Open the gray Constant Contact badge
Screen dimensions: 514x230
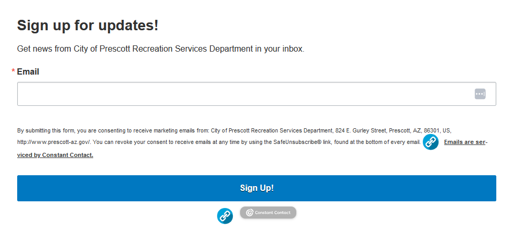point(268,213)
